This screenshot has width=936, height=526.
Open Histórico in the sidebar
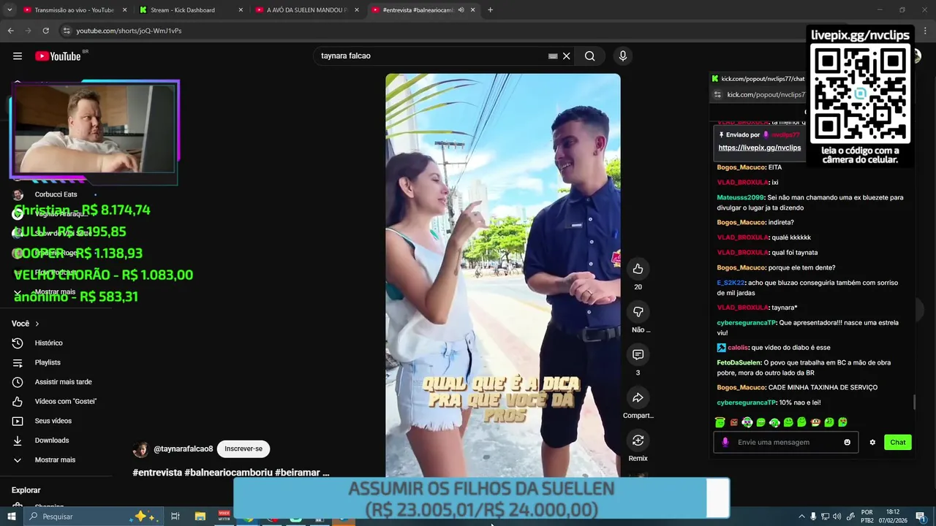click(x=48, y=343)
